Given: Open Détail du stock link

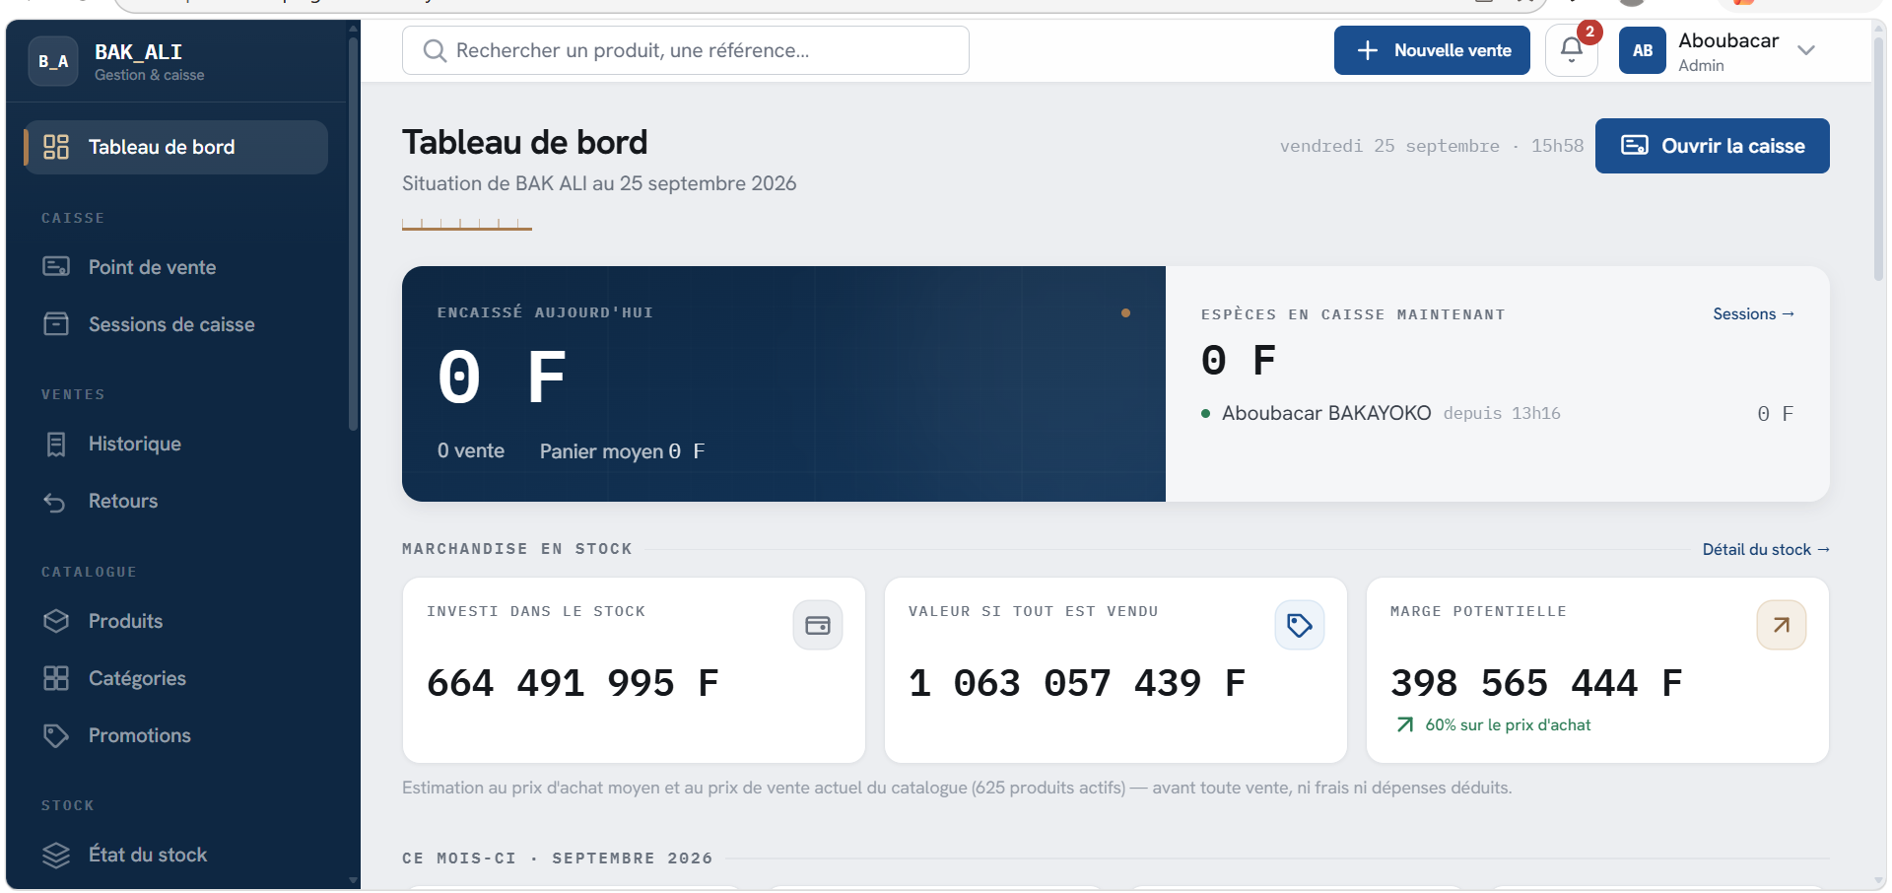Looking at the screenshot, I should [x=1766, y=549].
